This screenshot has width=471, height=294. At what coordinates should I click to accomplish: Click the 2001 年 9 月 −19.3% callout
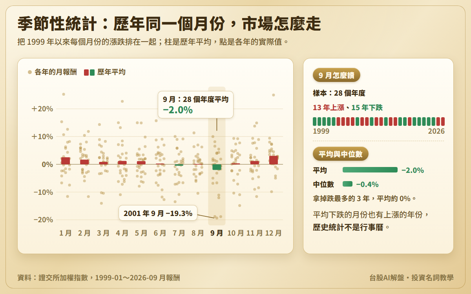point(158,213)
